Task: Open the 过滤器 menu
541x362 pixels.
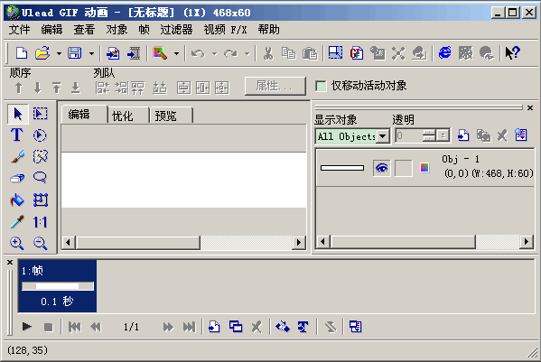Action: (x=176, y=30)
